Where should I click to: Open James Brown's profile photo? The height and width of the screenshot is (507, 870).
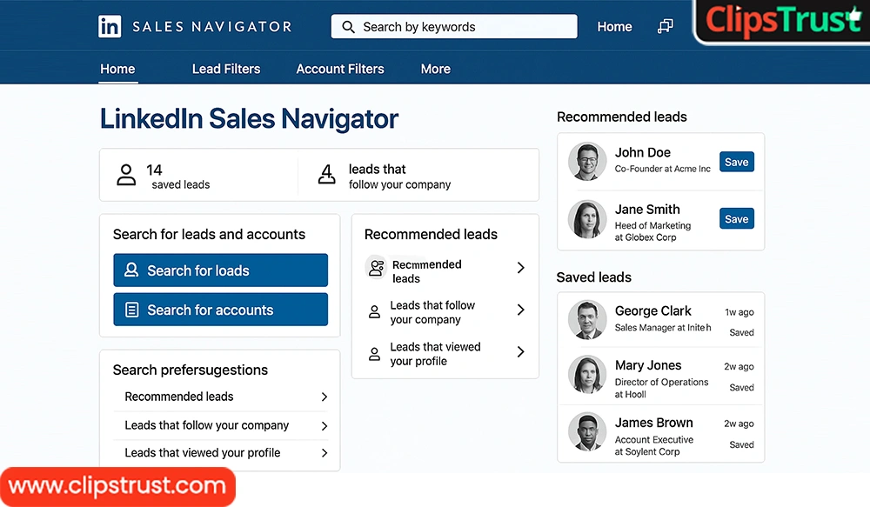(587, 431)
